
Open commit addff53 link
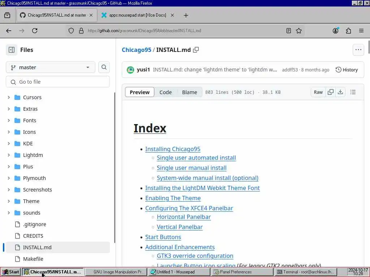tap(290, 70)
